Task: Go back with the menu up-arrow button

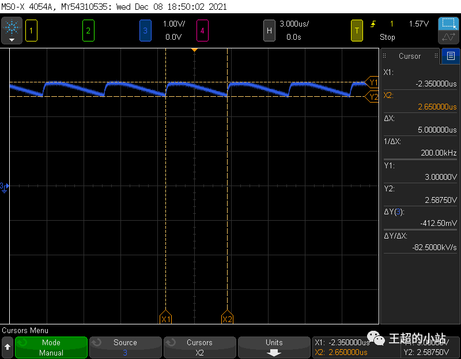Action: point(7,347)
